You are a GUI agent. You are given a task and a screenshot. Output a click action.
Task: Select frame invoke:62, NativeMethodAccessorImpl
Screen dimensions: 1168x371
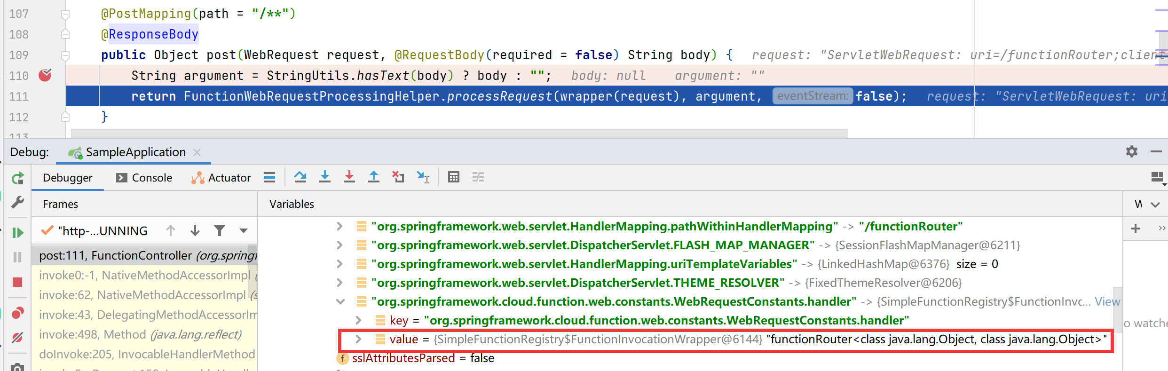[x=144, y=295]
